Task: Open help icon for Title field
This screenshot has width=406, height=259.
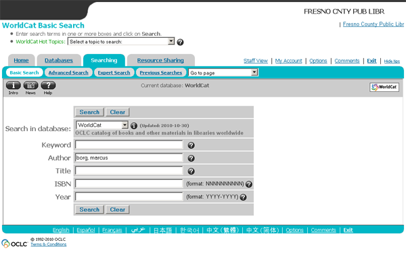Action: click(191, 171)
